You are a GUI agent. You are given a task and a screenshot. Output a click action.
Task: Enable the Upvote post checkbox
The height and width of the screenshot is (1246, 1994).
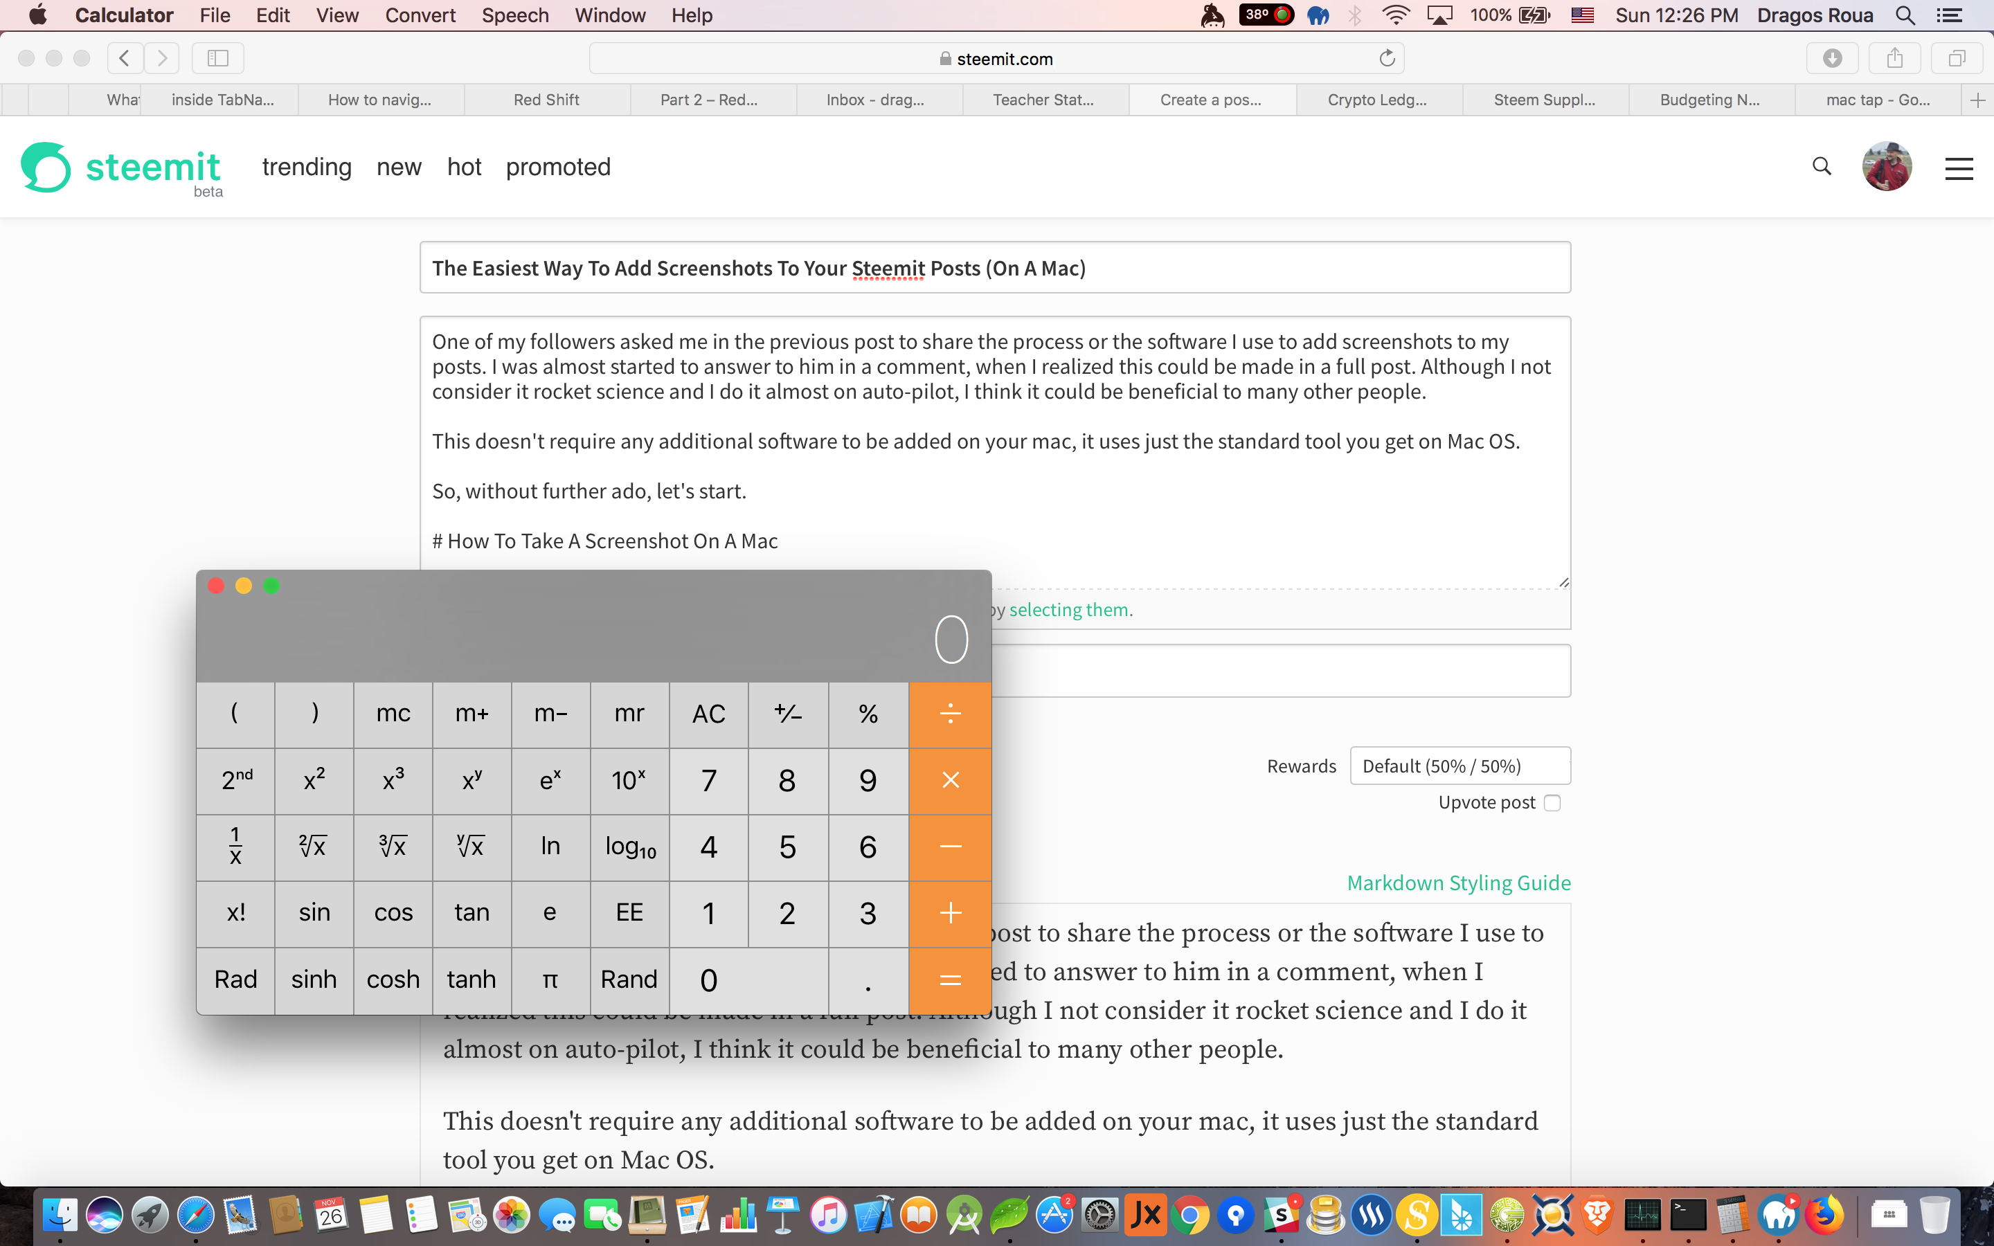1552,803
